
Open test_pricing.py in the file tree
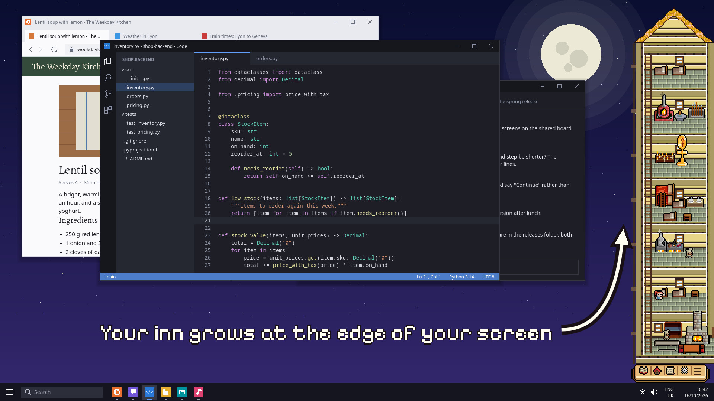point(155,132)
